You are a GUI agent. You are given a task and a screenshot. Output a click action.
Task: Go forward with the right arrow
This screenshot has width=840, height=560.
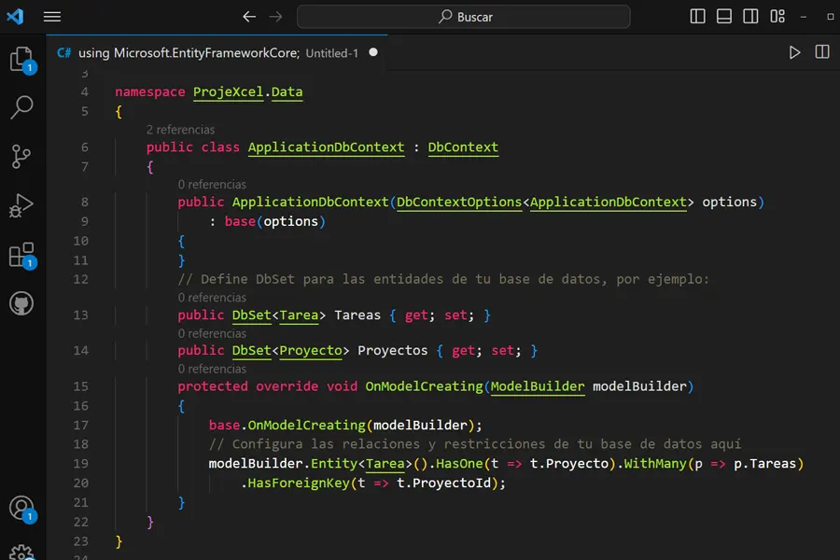tap(276, 17)
